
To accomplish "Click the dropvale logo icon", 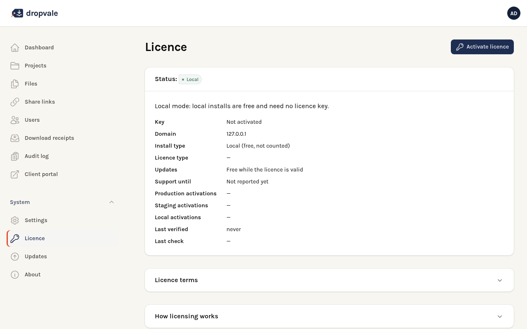I will click(x=17, y=13).
